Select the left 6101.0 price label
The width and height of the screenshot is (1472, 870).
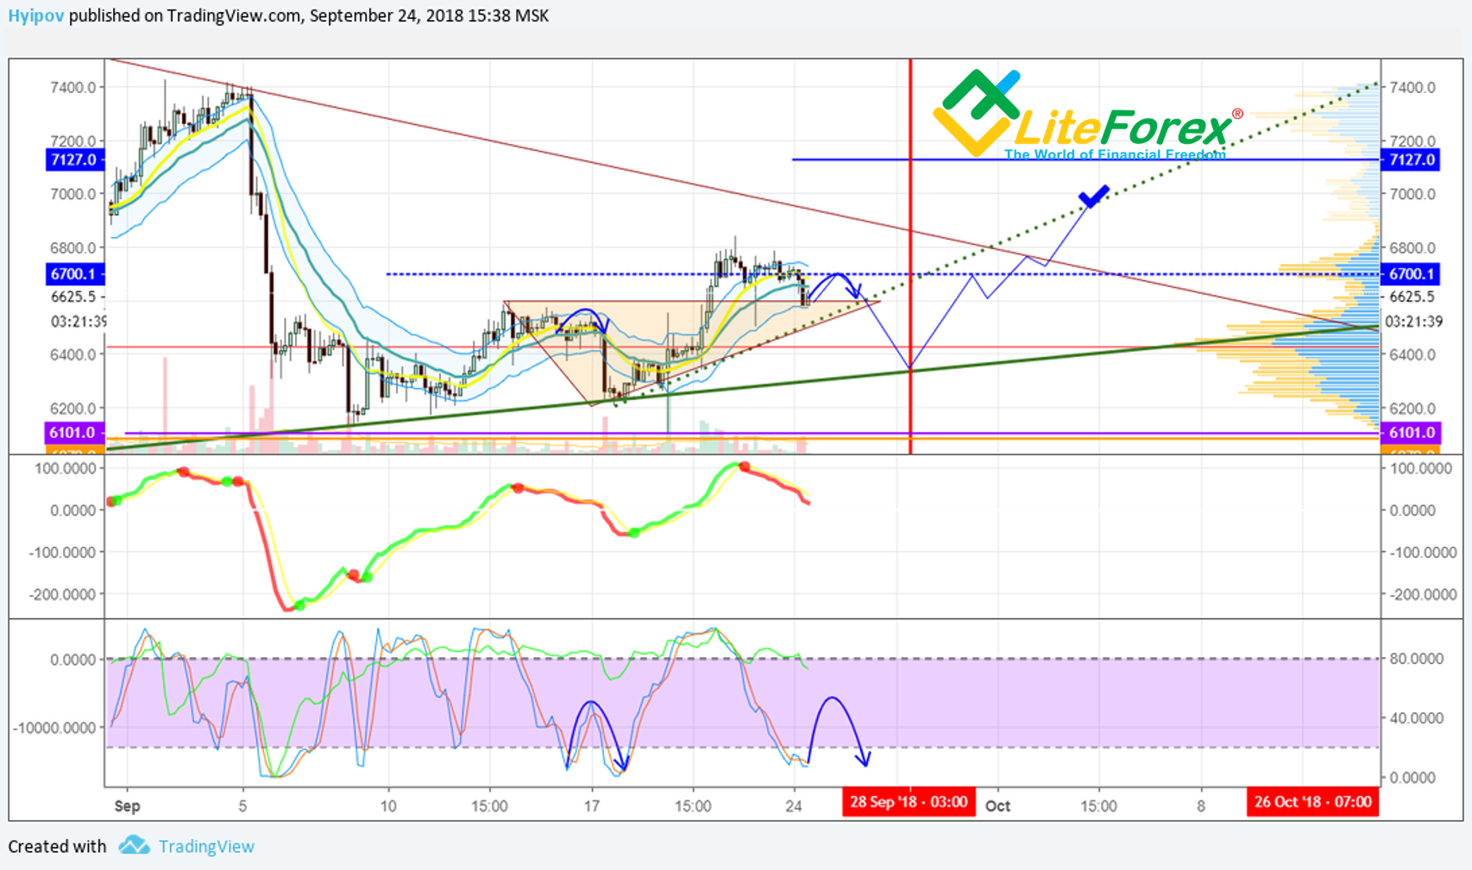pos(74,433)
